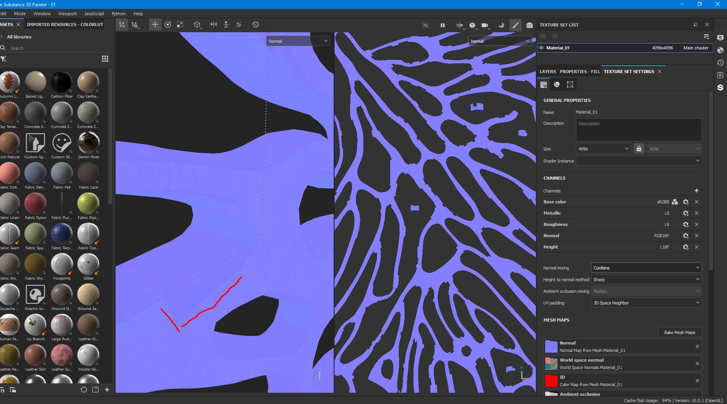Open the Viewport menu
Image resolution: width=727 pixels, height=404 pixels.
click(67, 14)
